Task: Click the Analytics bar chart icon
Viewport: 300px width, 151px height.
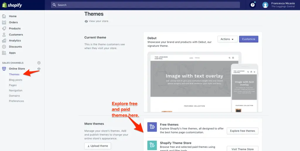Action: 4,40
